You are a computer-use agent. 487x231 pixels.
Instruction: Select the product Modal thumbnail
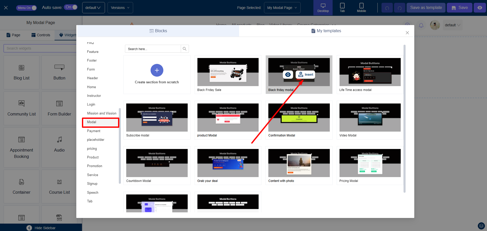point(228,118)
